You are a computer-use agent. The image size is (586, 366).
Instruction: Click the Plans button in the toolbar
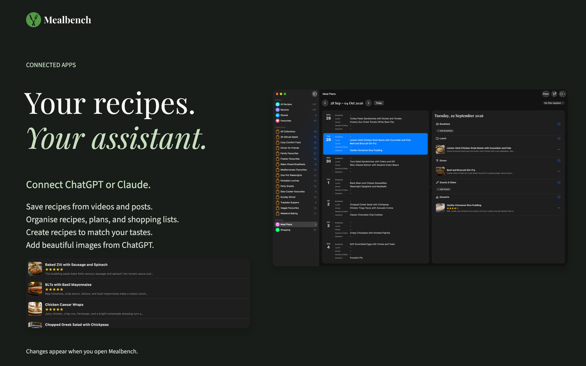546,94
